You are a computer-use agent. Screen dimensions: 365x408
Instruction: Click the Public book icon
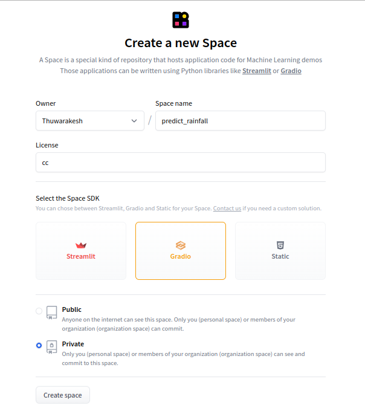(52, 312)
